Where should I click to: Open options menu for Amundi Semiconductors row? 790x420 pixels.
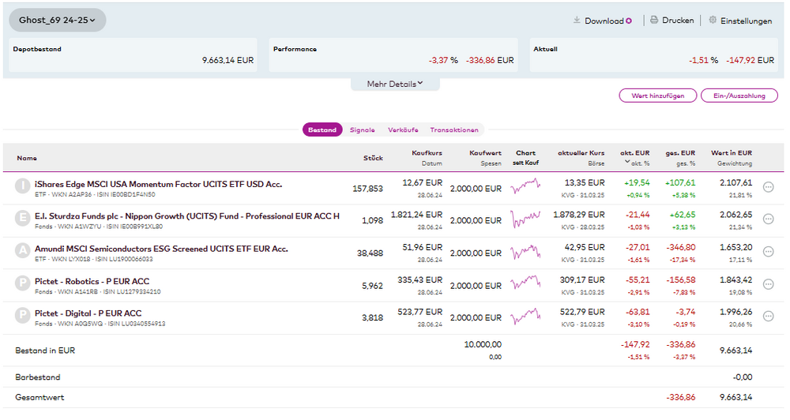pyautogui.click(x=768, y=252)
